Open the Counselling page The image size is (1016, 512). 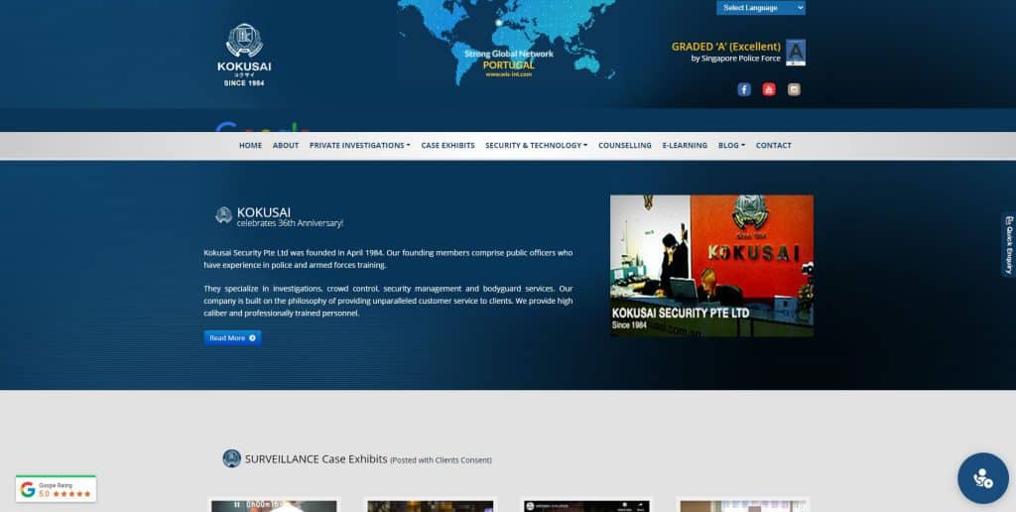(x=625, y=145)
